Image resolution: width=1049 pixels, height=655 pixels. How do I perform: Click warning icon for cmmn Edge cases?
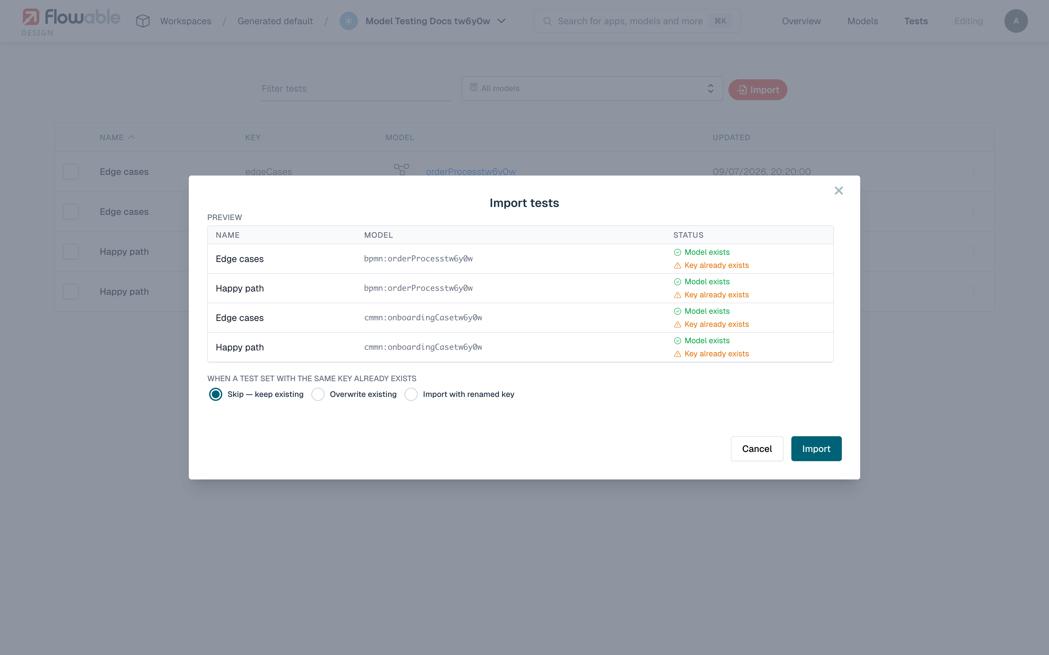pos(677,324)
